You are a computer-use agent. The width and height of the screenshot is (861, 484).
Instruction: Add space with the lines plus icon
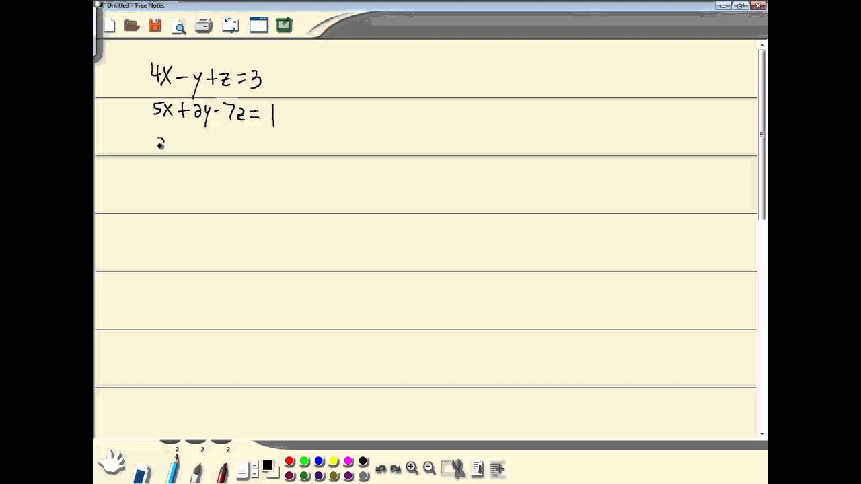click(497, 468)
